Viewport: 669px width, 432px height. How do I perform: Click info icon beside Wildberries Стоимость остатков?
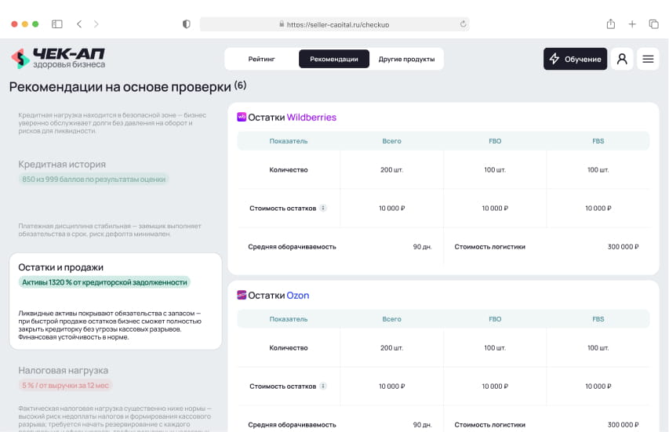tap(323, 209)
